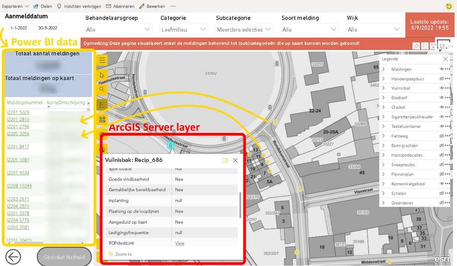This screenshot has height=266, width=457.
Task: Dock the Vuilnisbak popup panel
Action: (x=225, y=160)
